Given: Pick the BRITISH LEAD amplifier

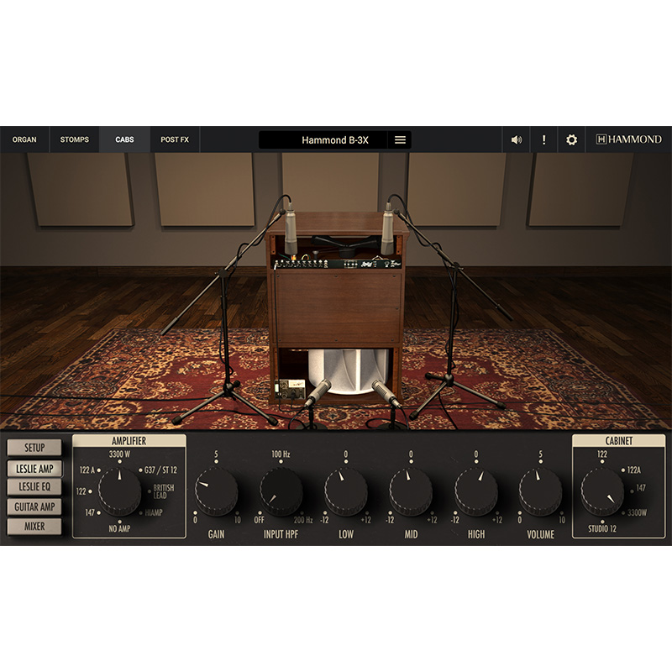Looking at the screenshot, I should click(x=164, y=491).
